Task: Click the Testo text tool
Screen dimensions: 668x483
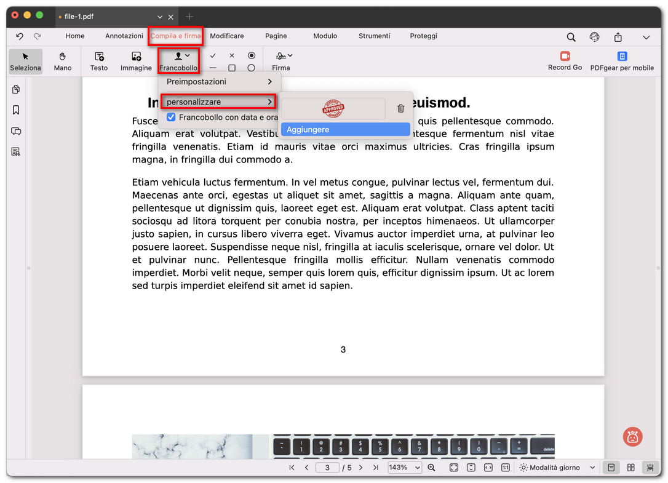Action: pyautogui.click(x=99, y=61)
